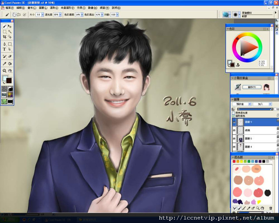Activate dirty brush mode in the Mixer
This screenshot has height=223, width=279.
[x=235, y=208]
